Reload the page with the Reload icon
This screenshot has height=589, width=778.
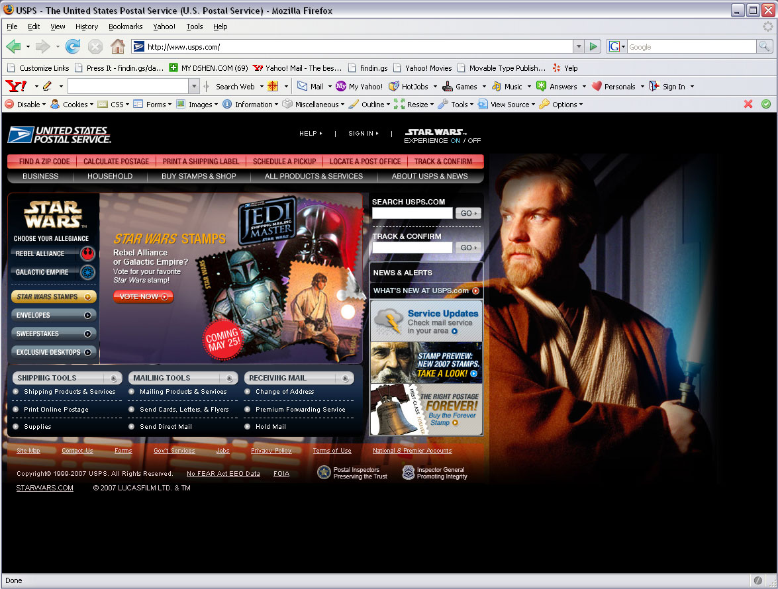coord(73,46)
